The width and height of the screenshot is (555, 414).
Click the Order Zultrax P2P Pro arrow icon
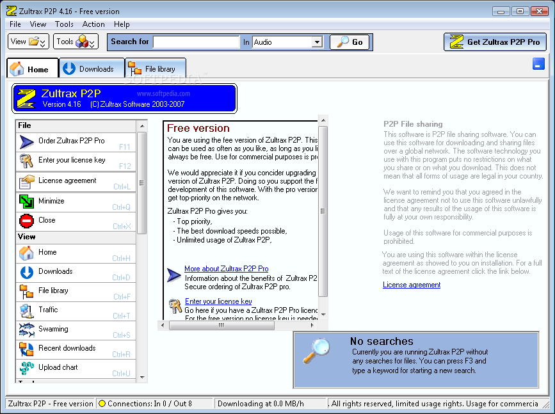[x=26, y=142]
